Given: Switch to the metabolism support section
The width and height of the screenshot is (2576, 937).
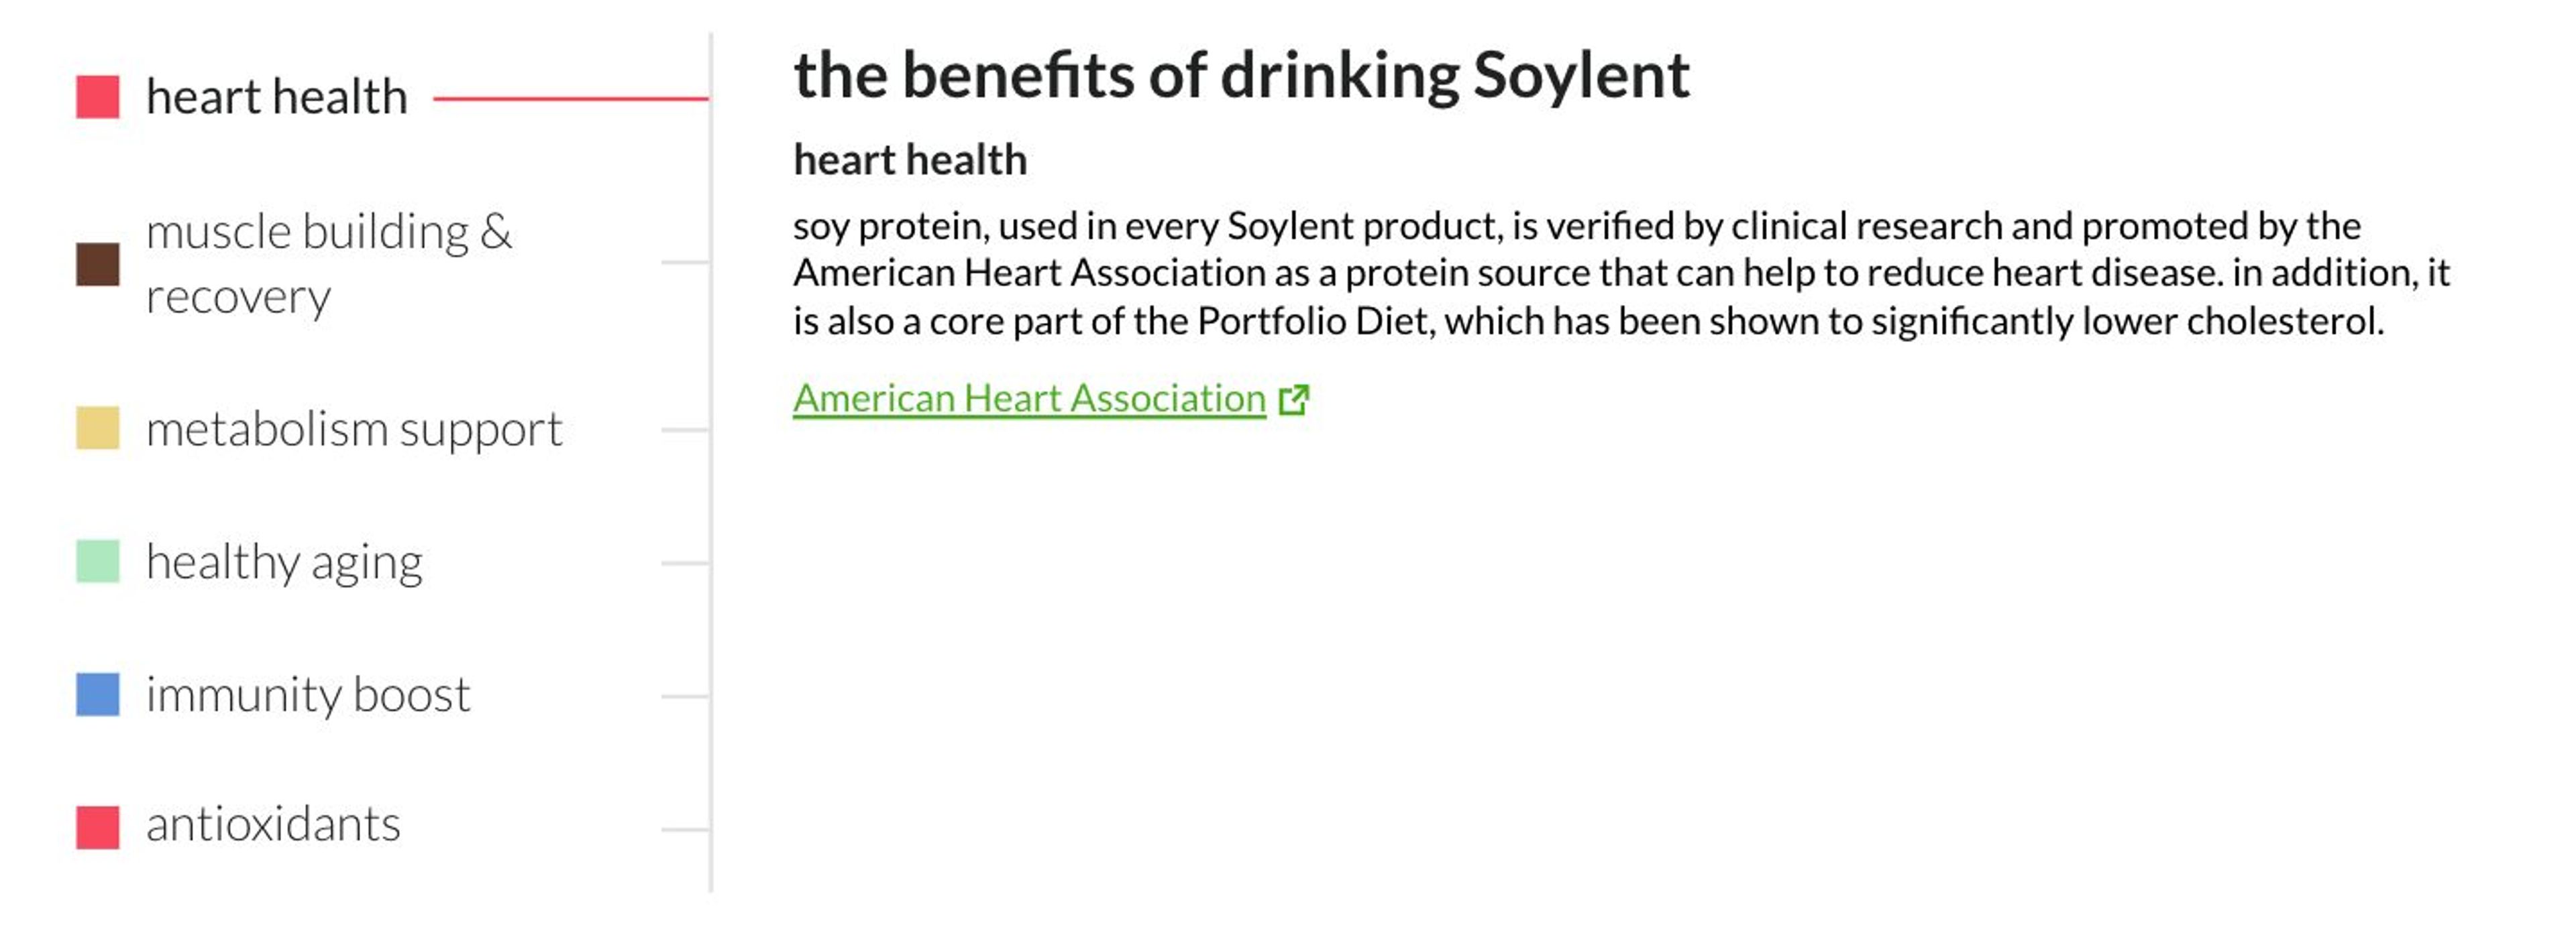Looking at the screenshot, I should tap(355, 430).
